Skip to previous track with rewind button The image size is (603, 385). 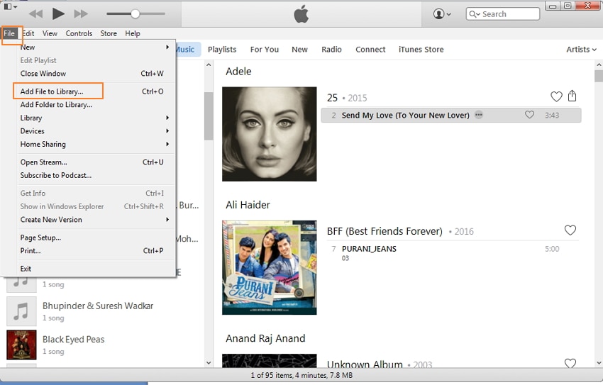point(35,14)
